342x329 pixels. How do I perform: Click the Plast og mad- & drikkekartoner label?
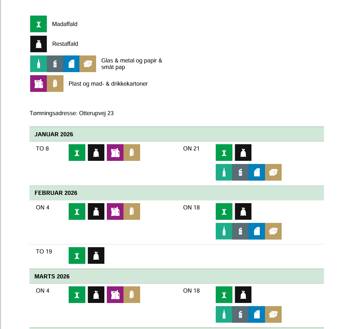108,84
